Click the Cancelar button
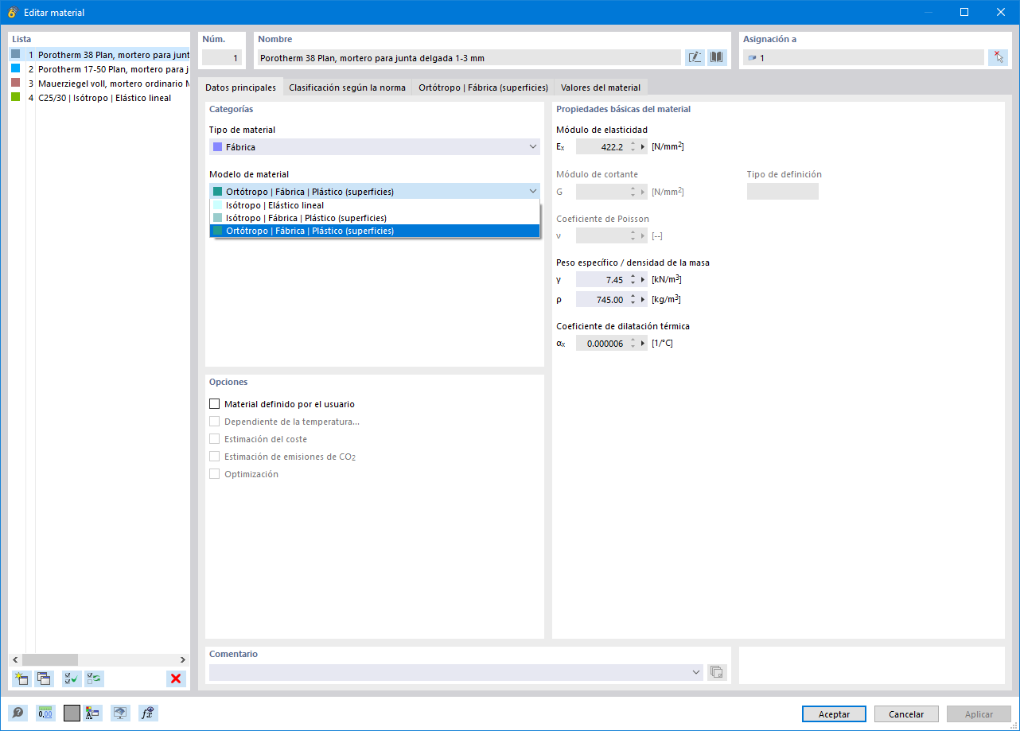Image resolution: width=1020 pixels, height=731 pixels. [906, 714]
